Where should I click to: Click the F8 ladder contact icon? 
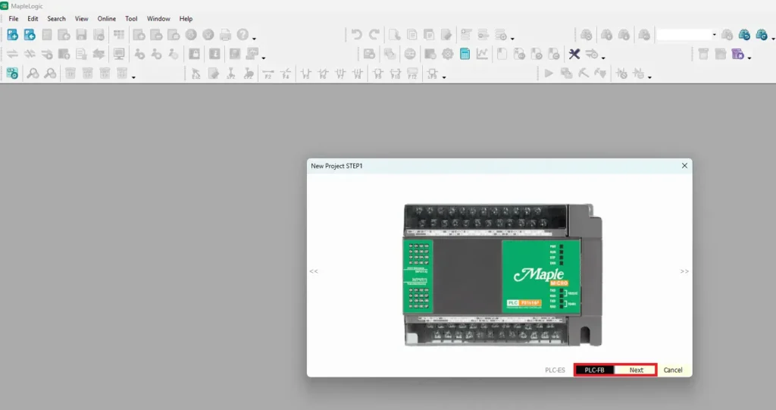(x=358, y=74)
